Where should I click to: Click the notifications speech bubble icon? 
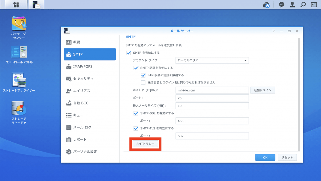282,5
